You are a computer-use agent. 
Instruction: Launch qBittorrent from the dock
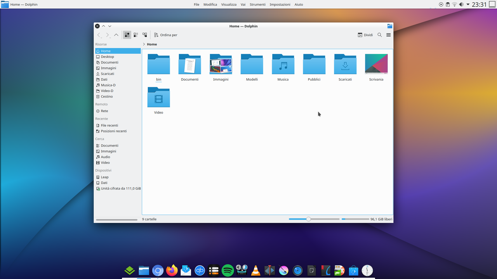200,270
